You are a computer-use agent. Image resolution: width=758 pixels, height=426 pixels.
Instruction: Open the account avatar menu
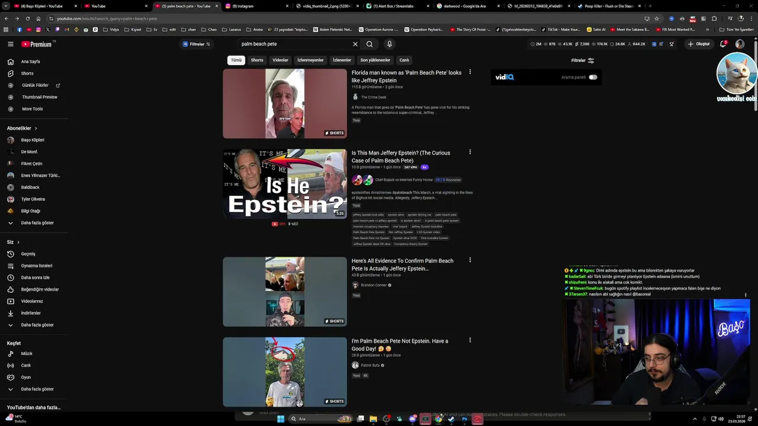point(740,44)
